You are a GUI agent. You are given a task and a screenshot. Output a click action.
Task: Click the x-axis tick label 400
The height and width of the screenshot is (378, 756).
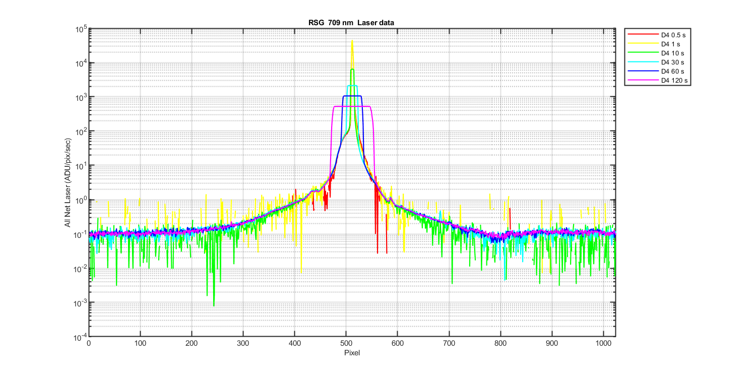(295, 344)
